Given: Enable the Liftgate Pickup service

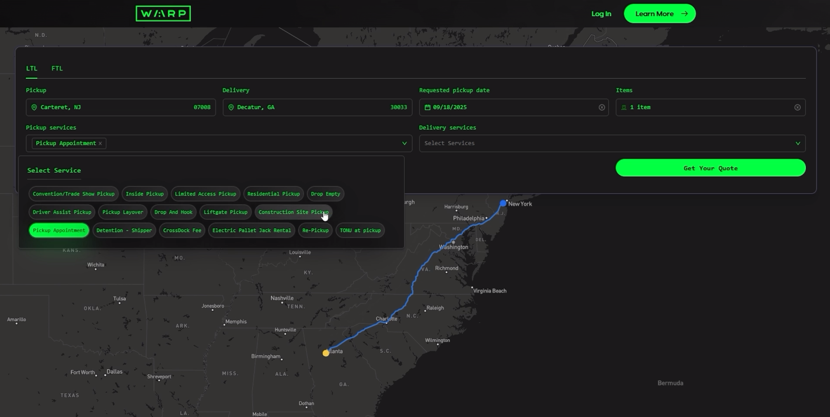Looking at the screenshot, I should pos(225,212).
